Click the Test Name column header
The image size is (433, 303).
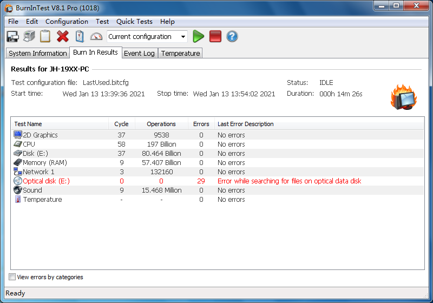coord(60,124)
